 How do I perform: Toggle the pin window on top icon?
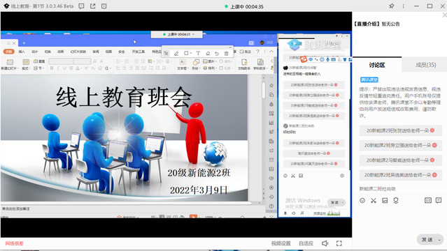click(x=392, y=6)
